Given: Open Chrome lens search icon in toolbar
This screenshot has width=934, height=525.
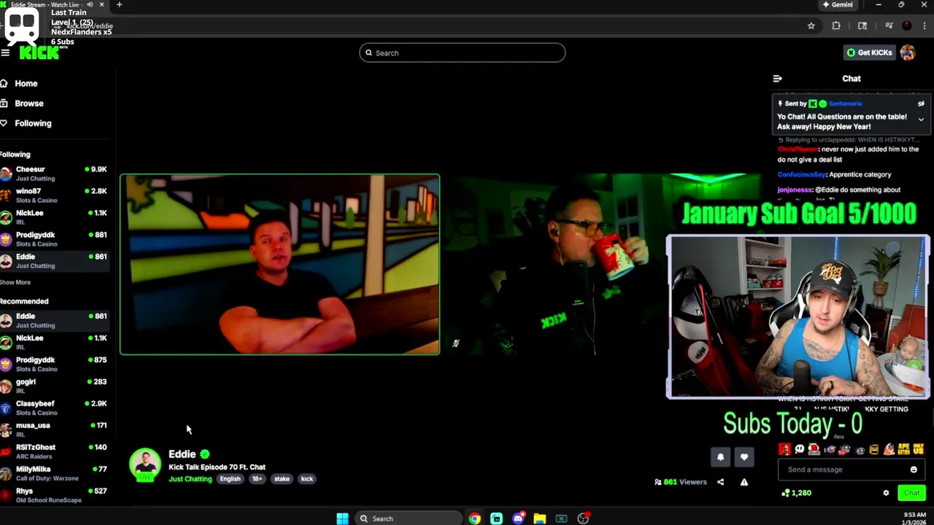Looking at the screenshot, I should click(862, 26).
